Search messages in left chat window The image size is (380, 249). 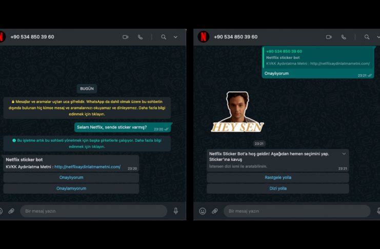[164, 37]
